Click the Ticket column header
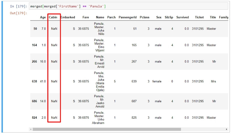Image resolution: width=231 pixels, height=134 pixels. point(199,17)
